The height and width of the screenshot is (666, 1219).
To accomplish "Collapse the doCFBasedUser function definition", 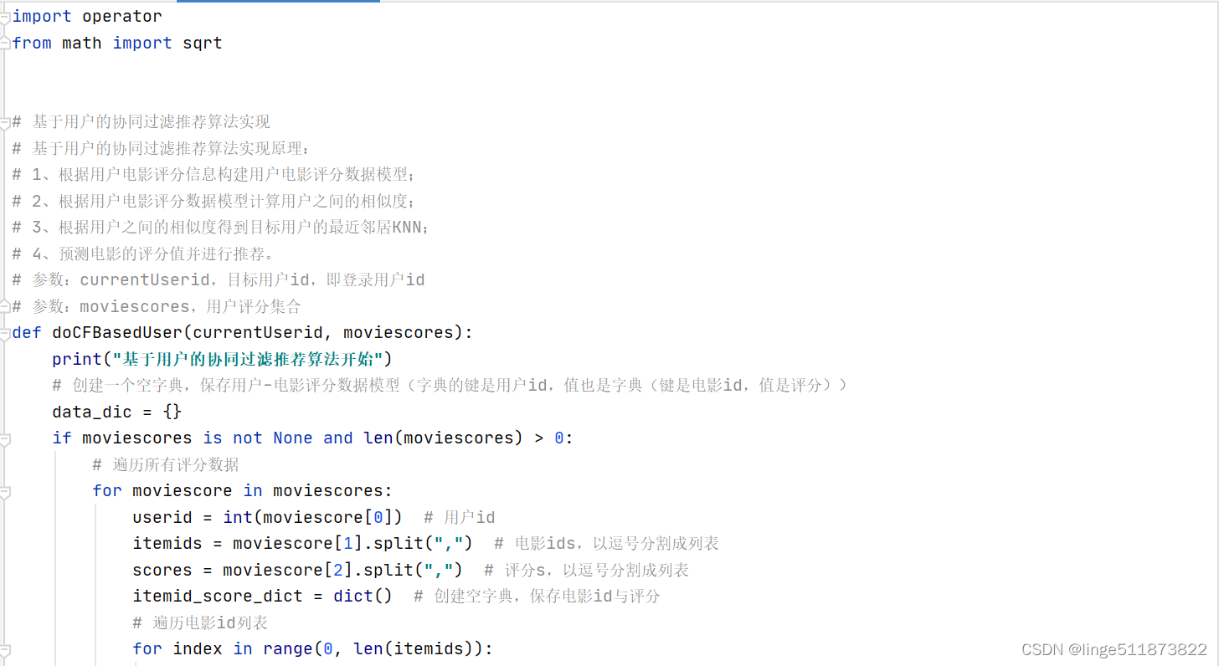I will (5, 333).
